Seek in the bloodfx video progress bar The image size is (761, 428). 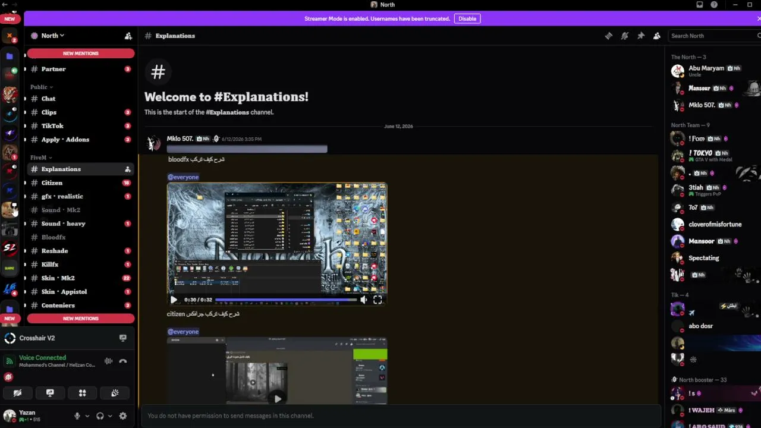[x=286, y=300]
